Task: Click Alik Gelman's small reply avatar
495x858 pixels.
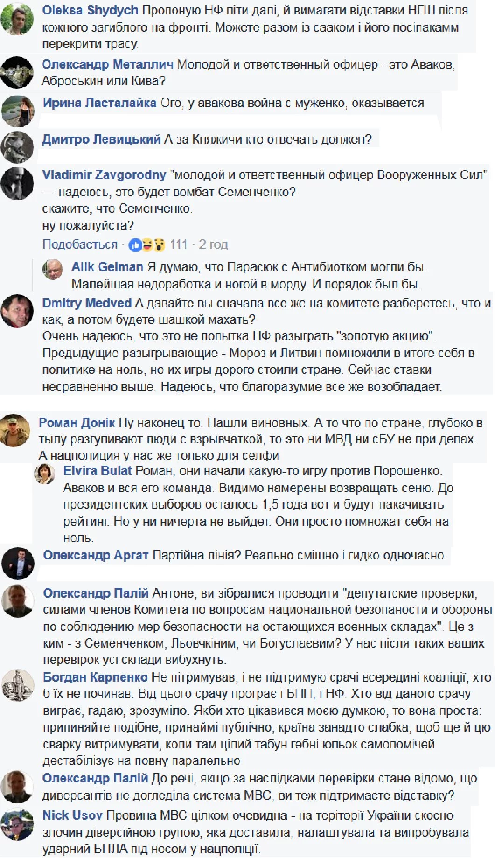Action: point(53,270)
